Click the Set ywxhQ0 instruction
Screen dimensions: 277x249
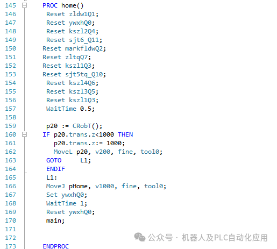click(x=67, y=195)
